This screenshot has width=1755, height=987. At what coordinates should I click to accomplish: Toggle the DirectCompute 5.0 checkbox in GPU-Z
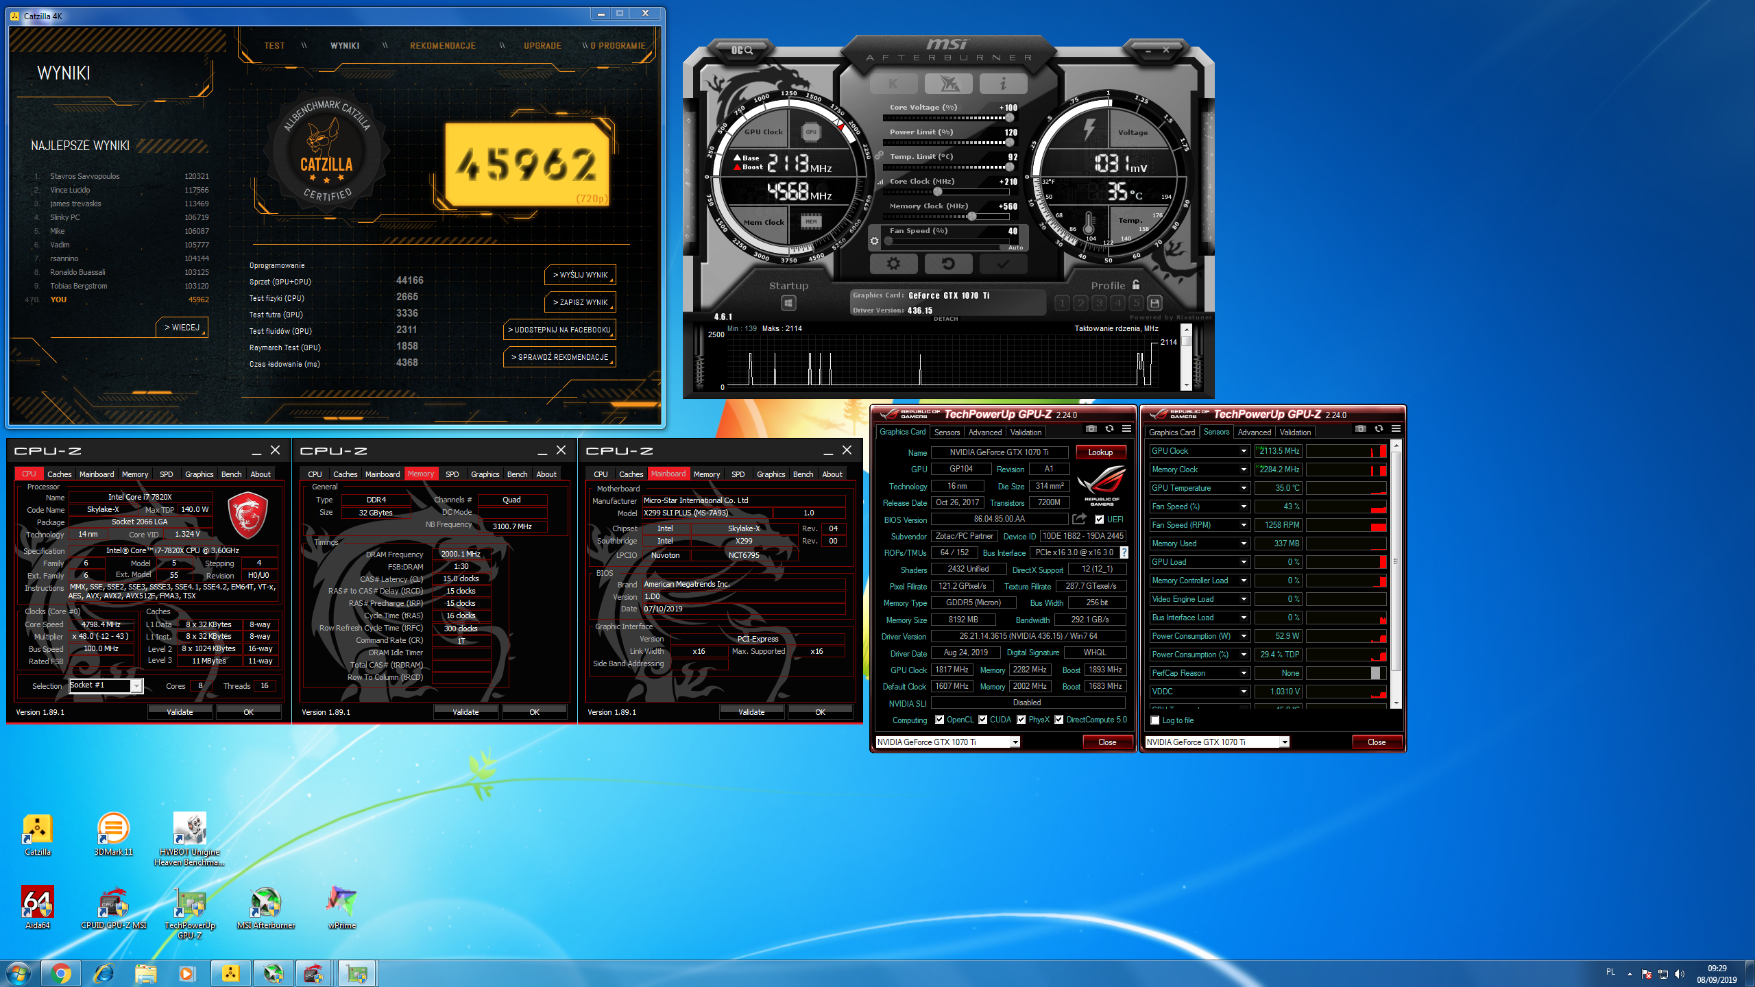(1059, 720)
